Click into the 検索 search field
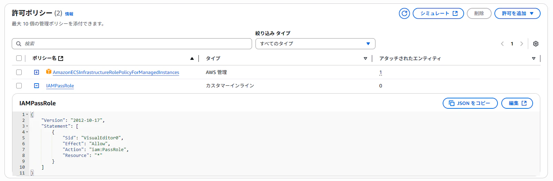This screenshot has height=181, width=553. point(132,44)
